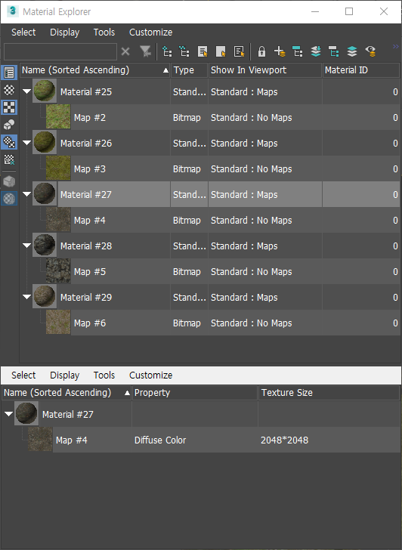Click the greyed cube Sort by Object icon
This screenshot has width=402, height=550.
[x=9, y=181]
